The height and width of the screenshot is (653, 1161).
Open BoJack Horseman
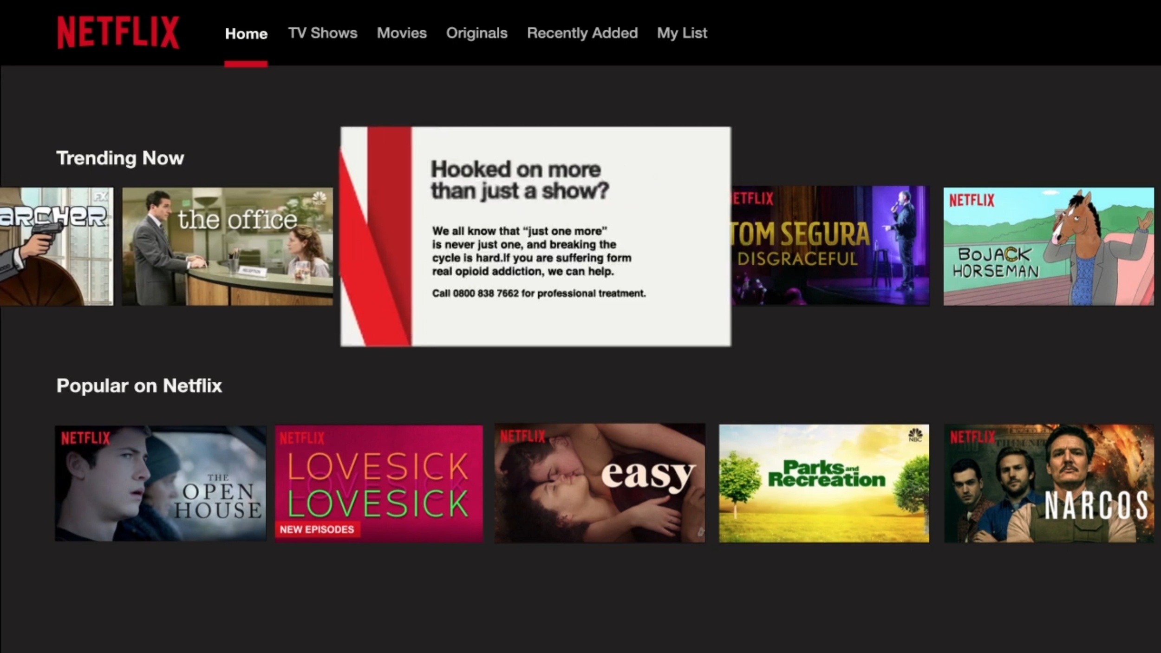coord(1048,245)
